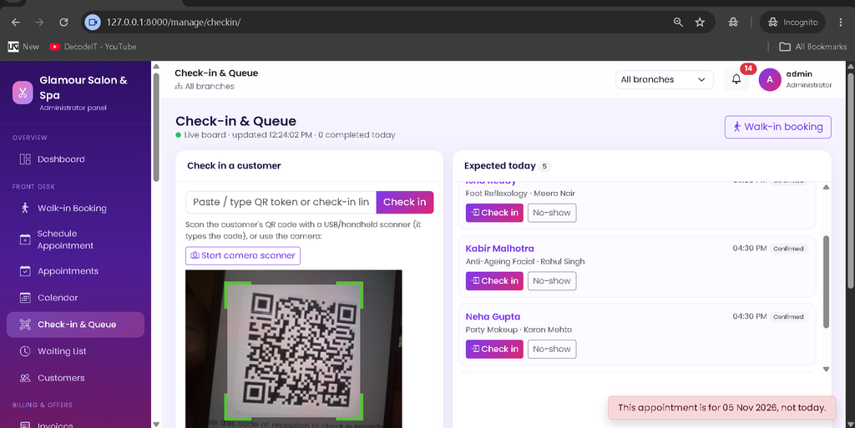The height and width of the screenshot is (428, 855).
Task: Click the Calendar icon in sidebar
Action: (25, 297)
